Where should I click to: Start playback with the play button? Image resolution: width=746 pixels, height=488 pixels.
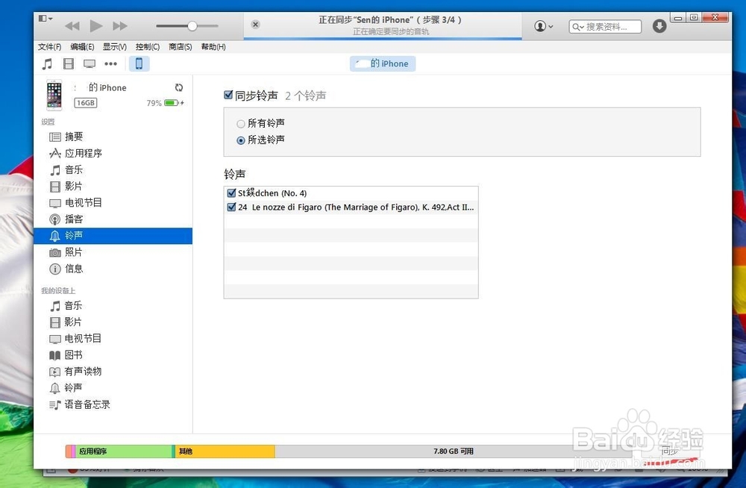point(96,25)
